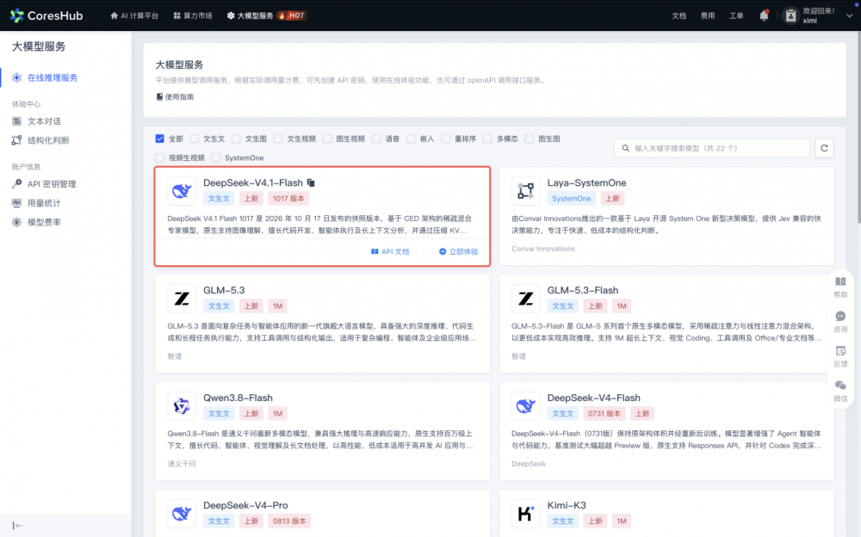Open the 使用指南 guide link

[x=175, y=96]
